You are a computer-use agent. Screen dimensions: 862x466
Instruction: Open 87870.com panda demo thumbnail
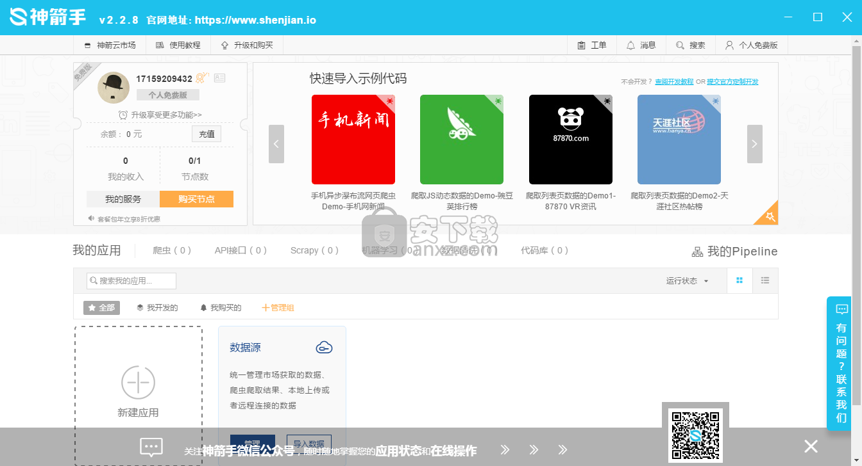[x=571, y=140]
